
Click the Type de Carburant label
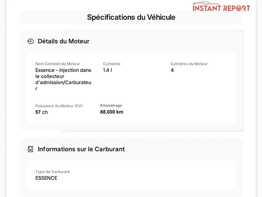point(52,172)
